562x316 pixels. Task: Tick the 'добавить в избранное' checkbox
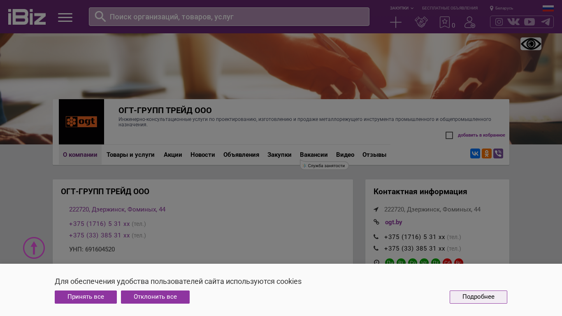click(449, 135)
